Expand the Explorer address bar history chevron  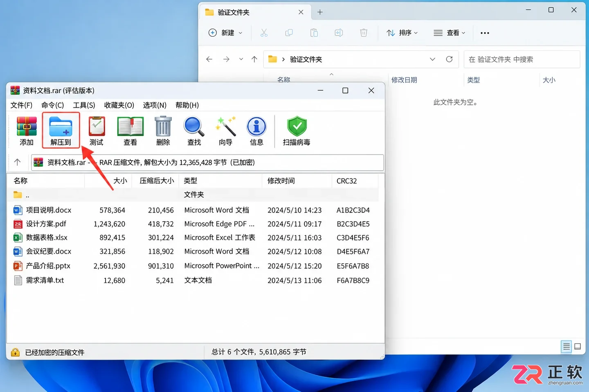coord(432,59)
